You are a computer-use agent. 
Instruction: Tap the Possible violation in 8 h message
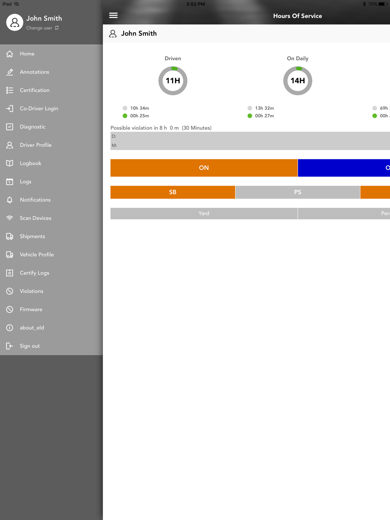[161, 128]
